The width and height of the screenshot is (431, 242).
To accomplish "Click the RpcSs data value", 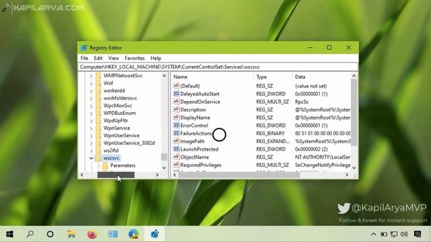I will 302,102.
